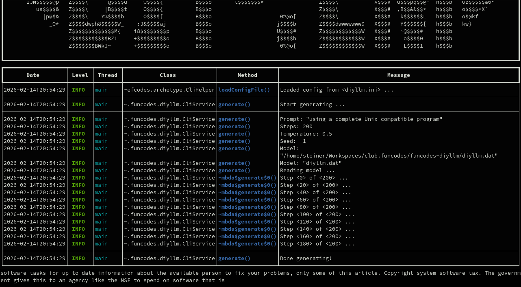Follow the generate() link on the 'Done generating!' row
This screenshot has width=521, height=287.
point(234,258)
